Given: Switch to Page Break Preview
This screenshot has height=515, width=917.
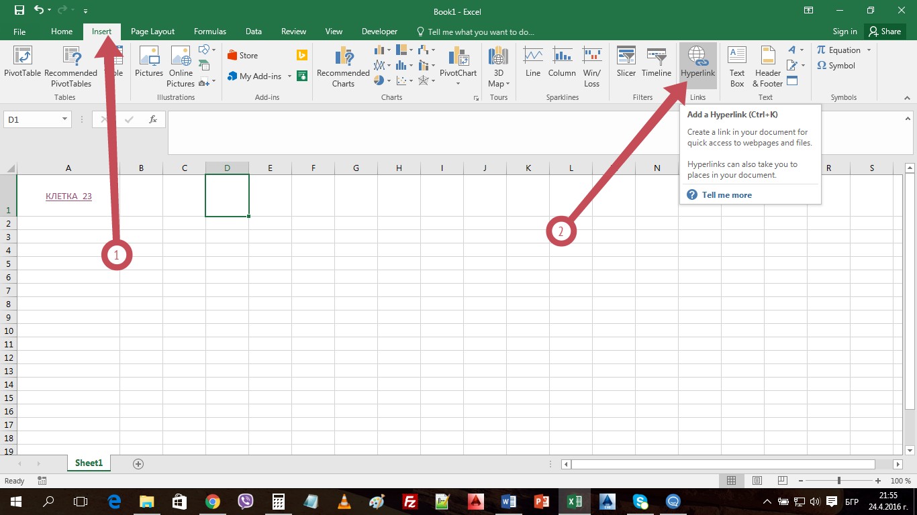Looking at the screenshot, I should (782, 481).
